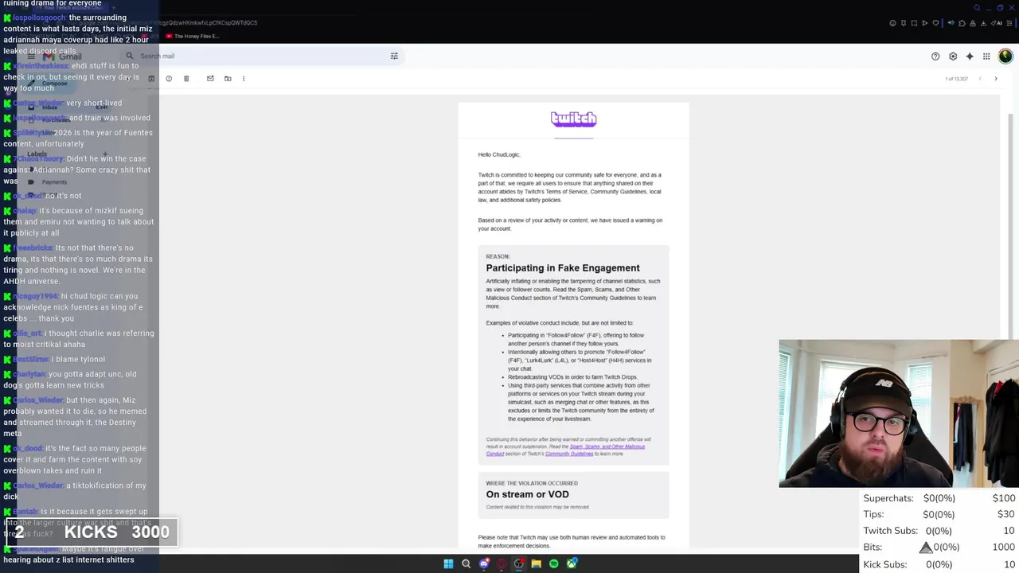Click the 1 of 13,207 counter
The width and height of the screenshot is (1019, 573).
[956, 79]
